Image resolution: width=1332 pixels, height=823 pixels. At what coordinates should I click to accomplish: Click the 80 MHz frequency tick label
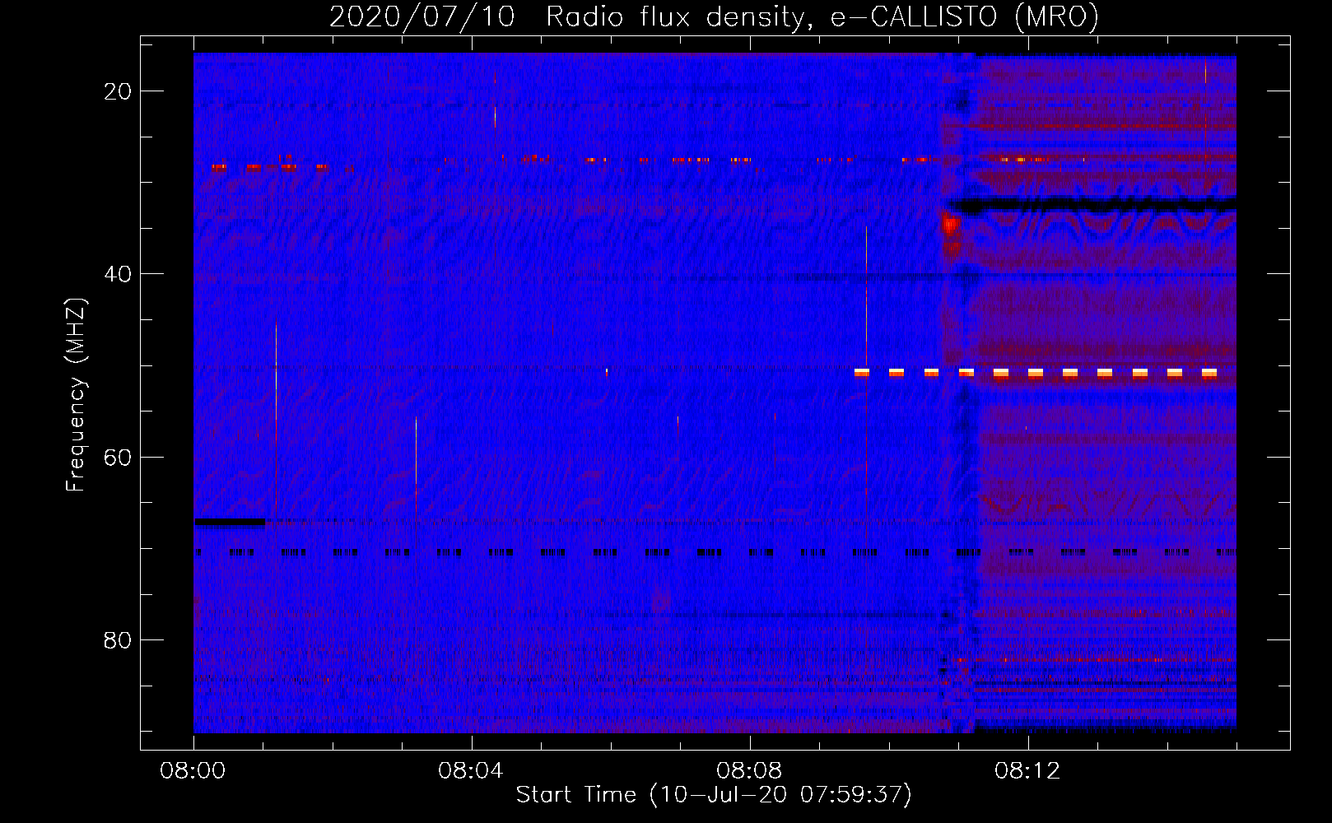tap(119, 639)
